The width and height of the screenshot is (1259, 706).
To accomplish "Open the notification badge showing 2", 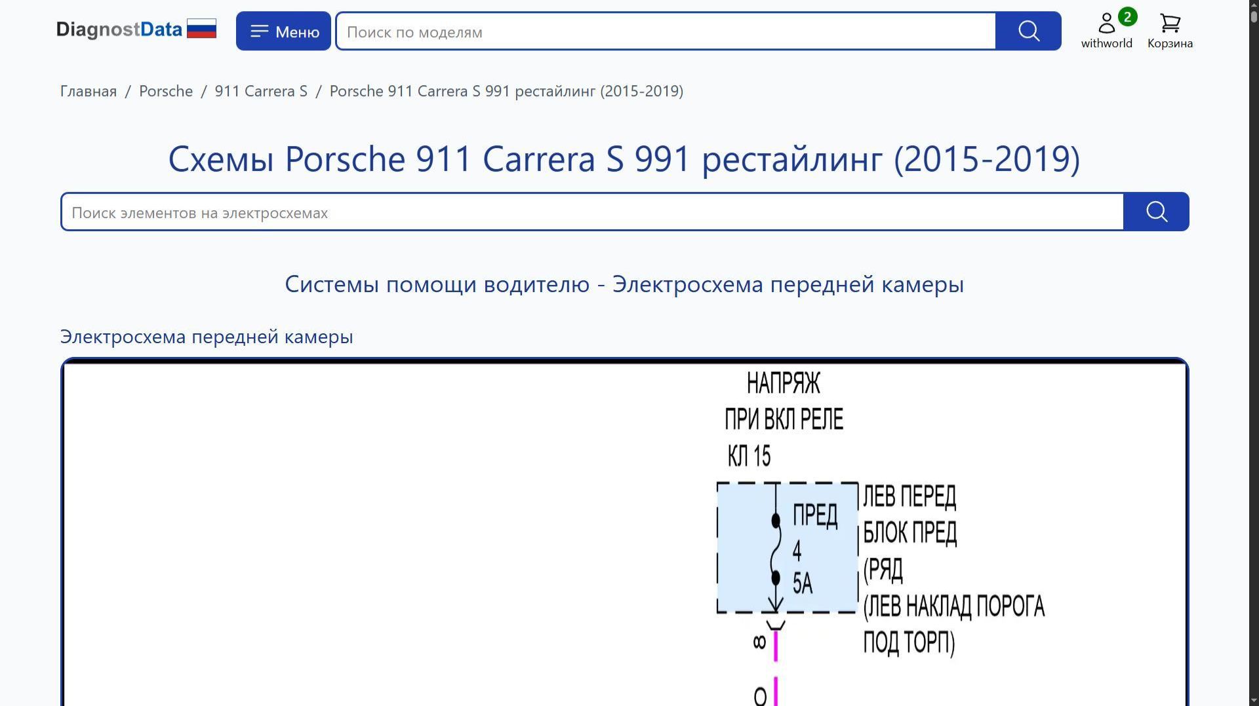I will tap(1127, 17).
